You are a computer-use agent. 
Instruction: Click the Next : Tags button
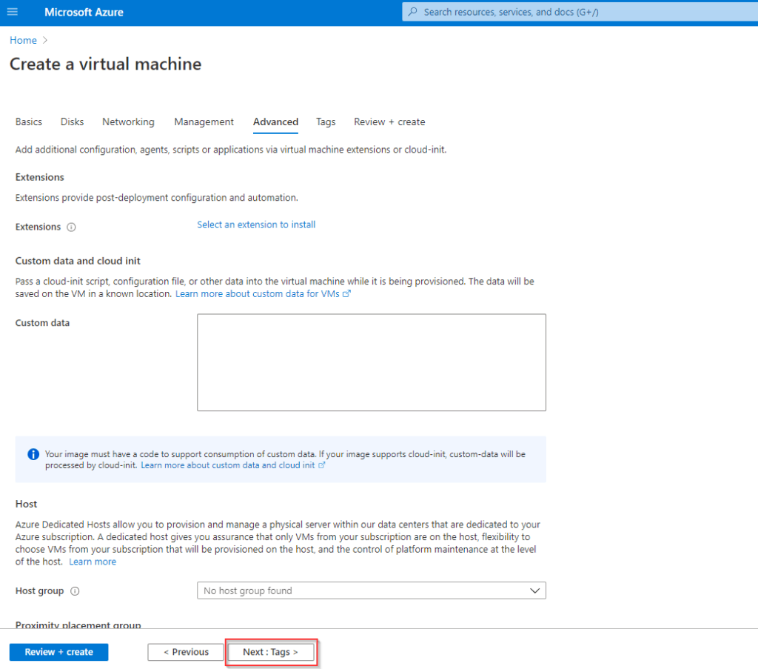(271, 652)
